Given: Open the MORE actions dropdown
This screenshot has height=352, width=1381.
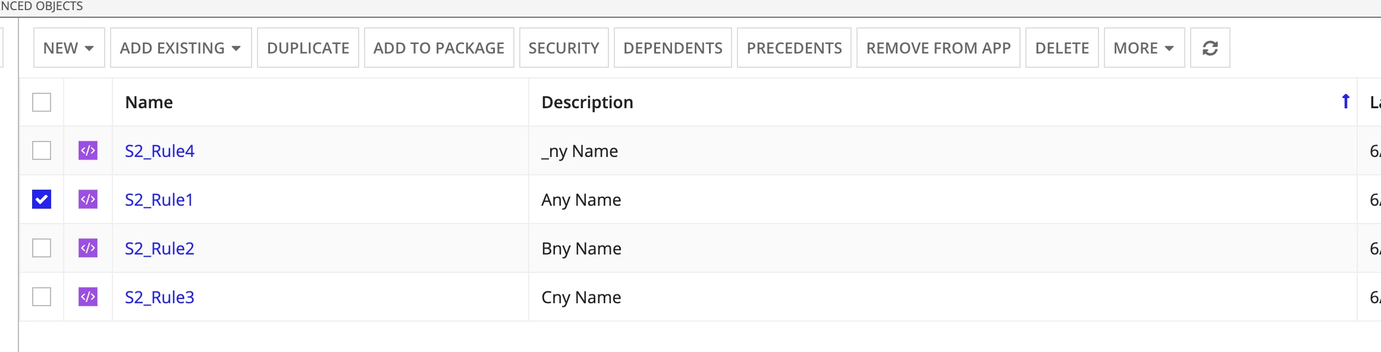Looking at the screenshot, I should click(1144, 48).
